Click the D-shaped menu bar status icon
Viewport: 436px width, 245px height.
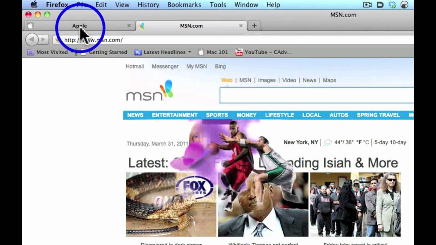(x=380, y=5)
